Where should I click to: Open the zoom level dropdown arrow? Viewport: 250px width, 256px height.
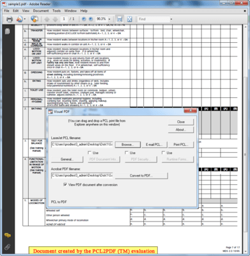coord(109,19)
